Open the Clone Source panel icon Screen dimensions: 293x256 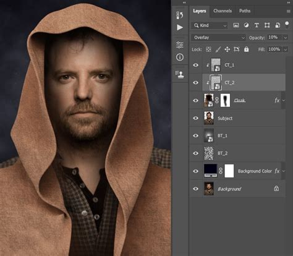180,74
